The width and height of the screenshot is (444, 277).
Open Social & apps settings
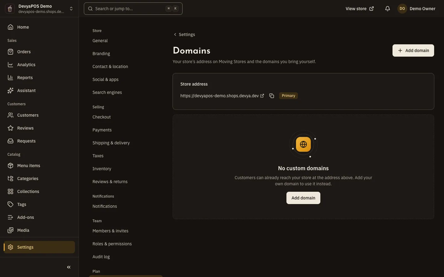[x=105, y=79]
